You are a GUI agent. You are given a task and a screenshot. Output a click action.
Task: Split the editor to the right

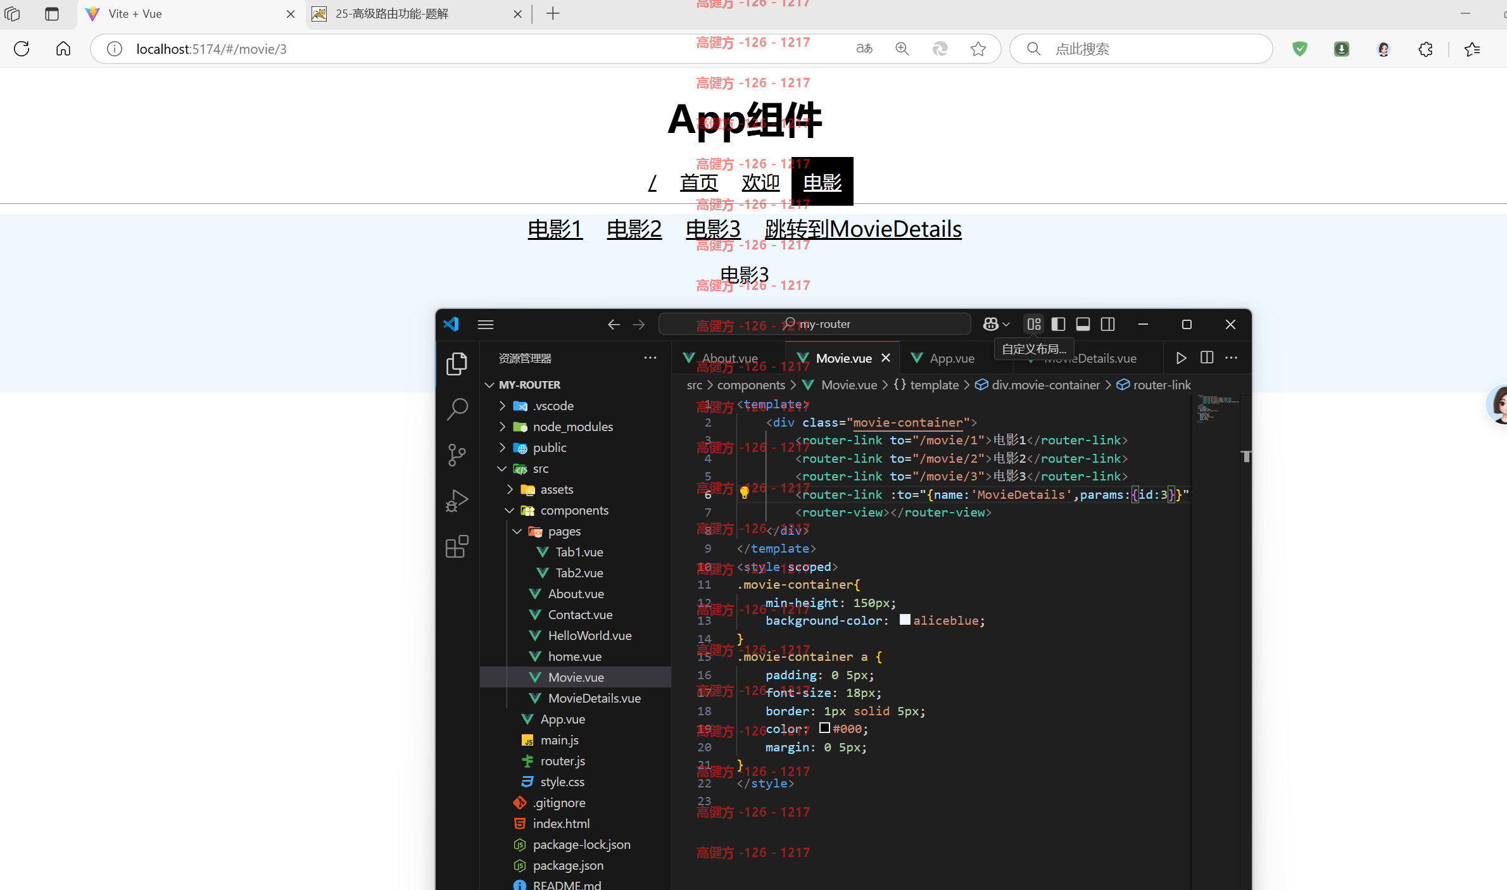click(1207, 358)
